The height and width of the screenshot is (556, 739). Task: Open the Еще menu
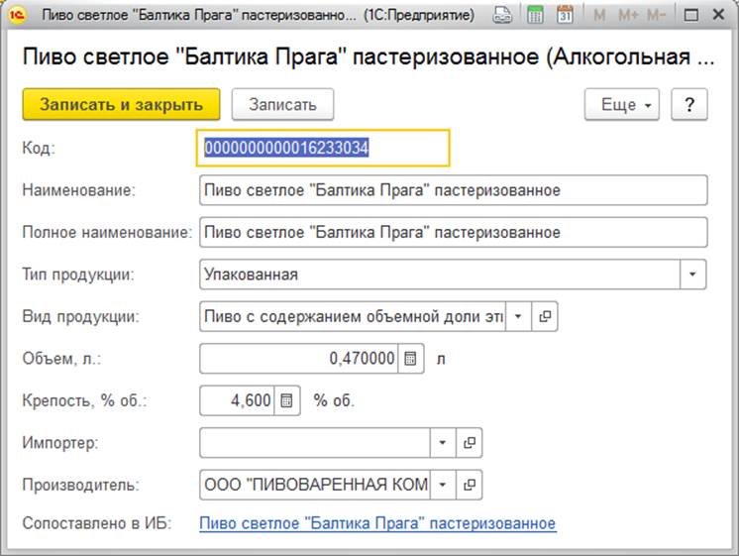[x=622, y=104]
